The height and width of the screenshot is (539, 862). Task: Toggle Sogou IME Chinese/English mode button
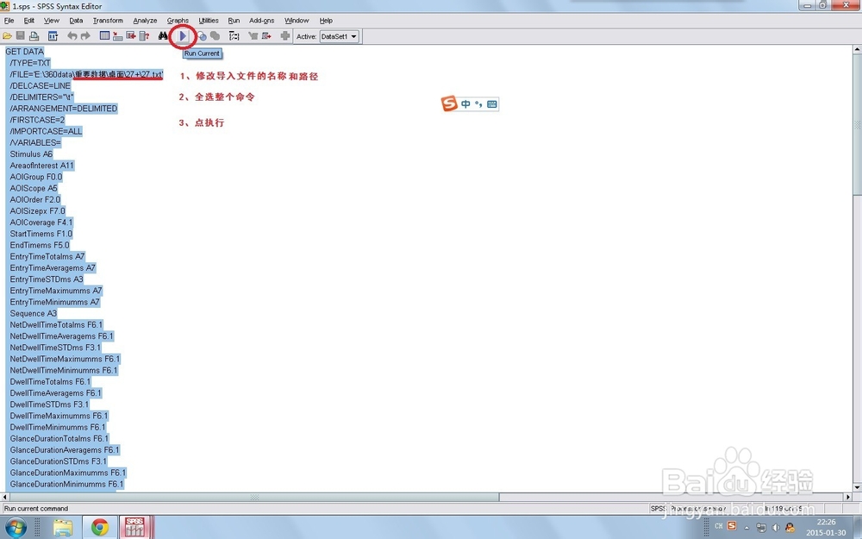click(465, 104)
